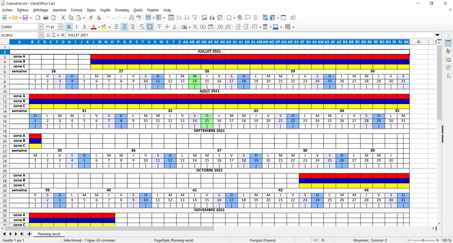This screenshot has height=243, width=453.
Task: Toggle Underline (S) formatting
Action: (x=84, y=27)
